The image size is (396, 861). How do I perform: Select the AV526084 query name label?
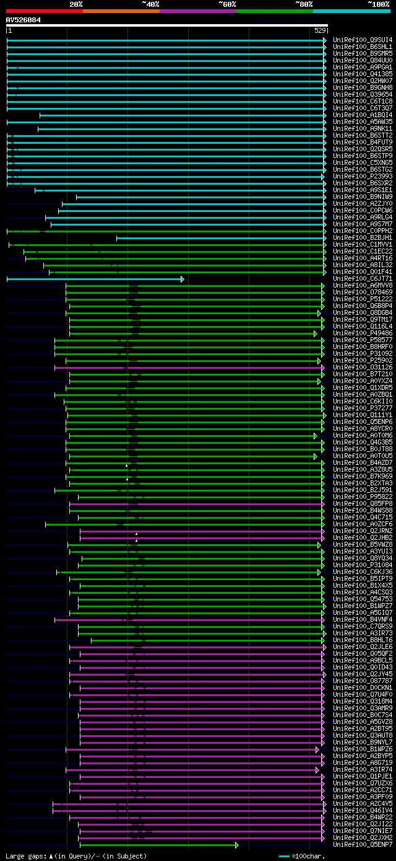(x=24, y=20)
